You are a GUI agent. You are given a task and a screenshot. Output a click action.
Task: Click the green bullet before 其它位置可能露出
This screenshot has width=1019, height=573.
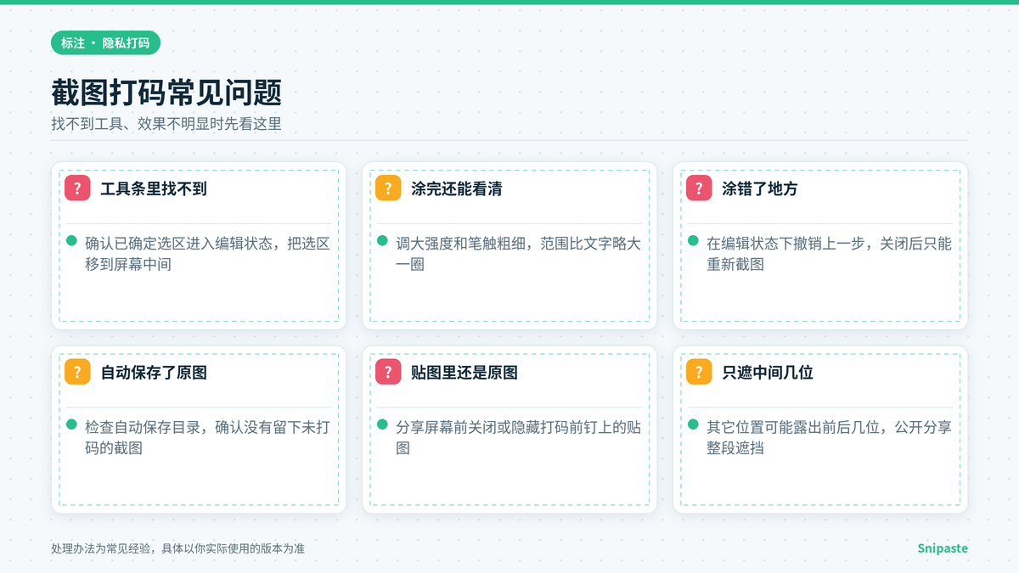pyautogui.click(x=693, y=424)
